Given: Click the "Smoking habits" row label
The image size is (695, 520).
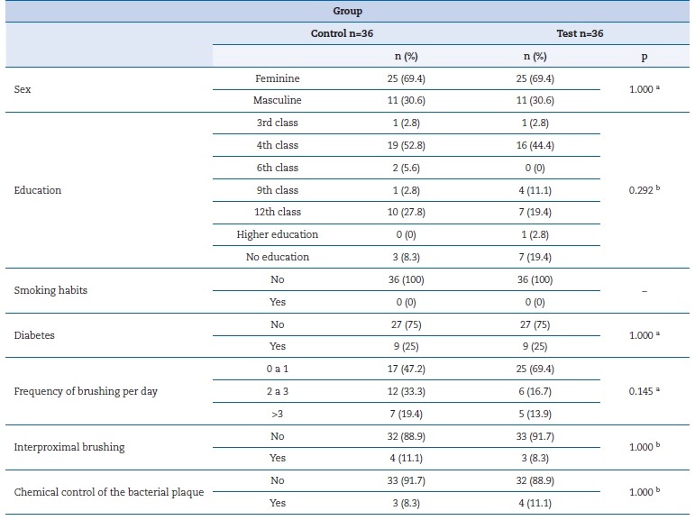Looking at the screenshot, I should pyautogui.click(x=50, y=291).
